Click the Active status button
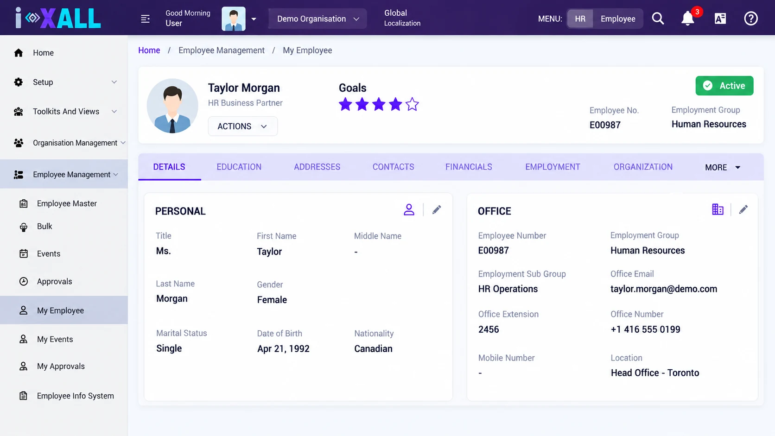 (x=724, y=86)
